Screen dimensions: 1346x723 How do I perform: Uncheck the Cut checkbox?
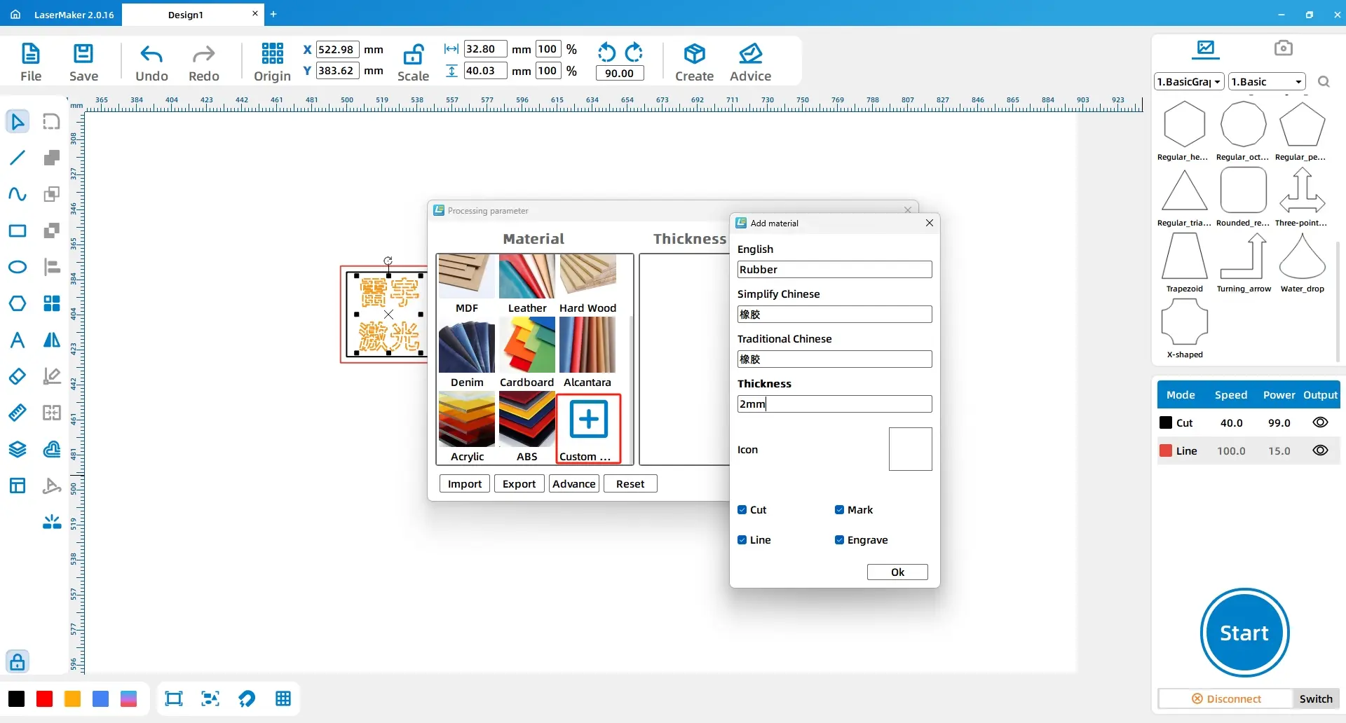[742, 510]
